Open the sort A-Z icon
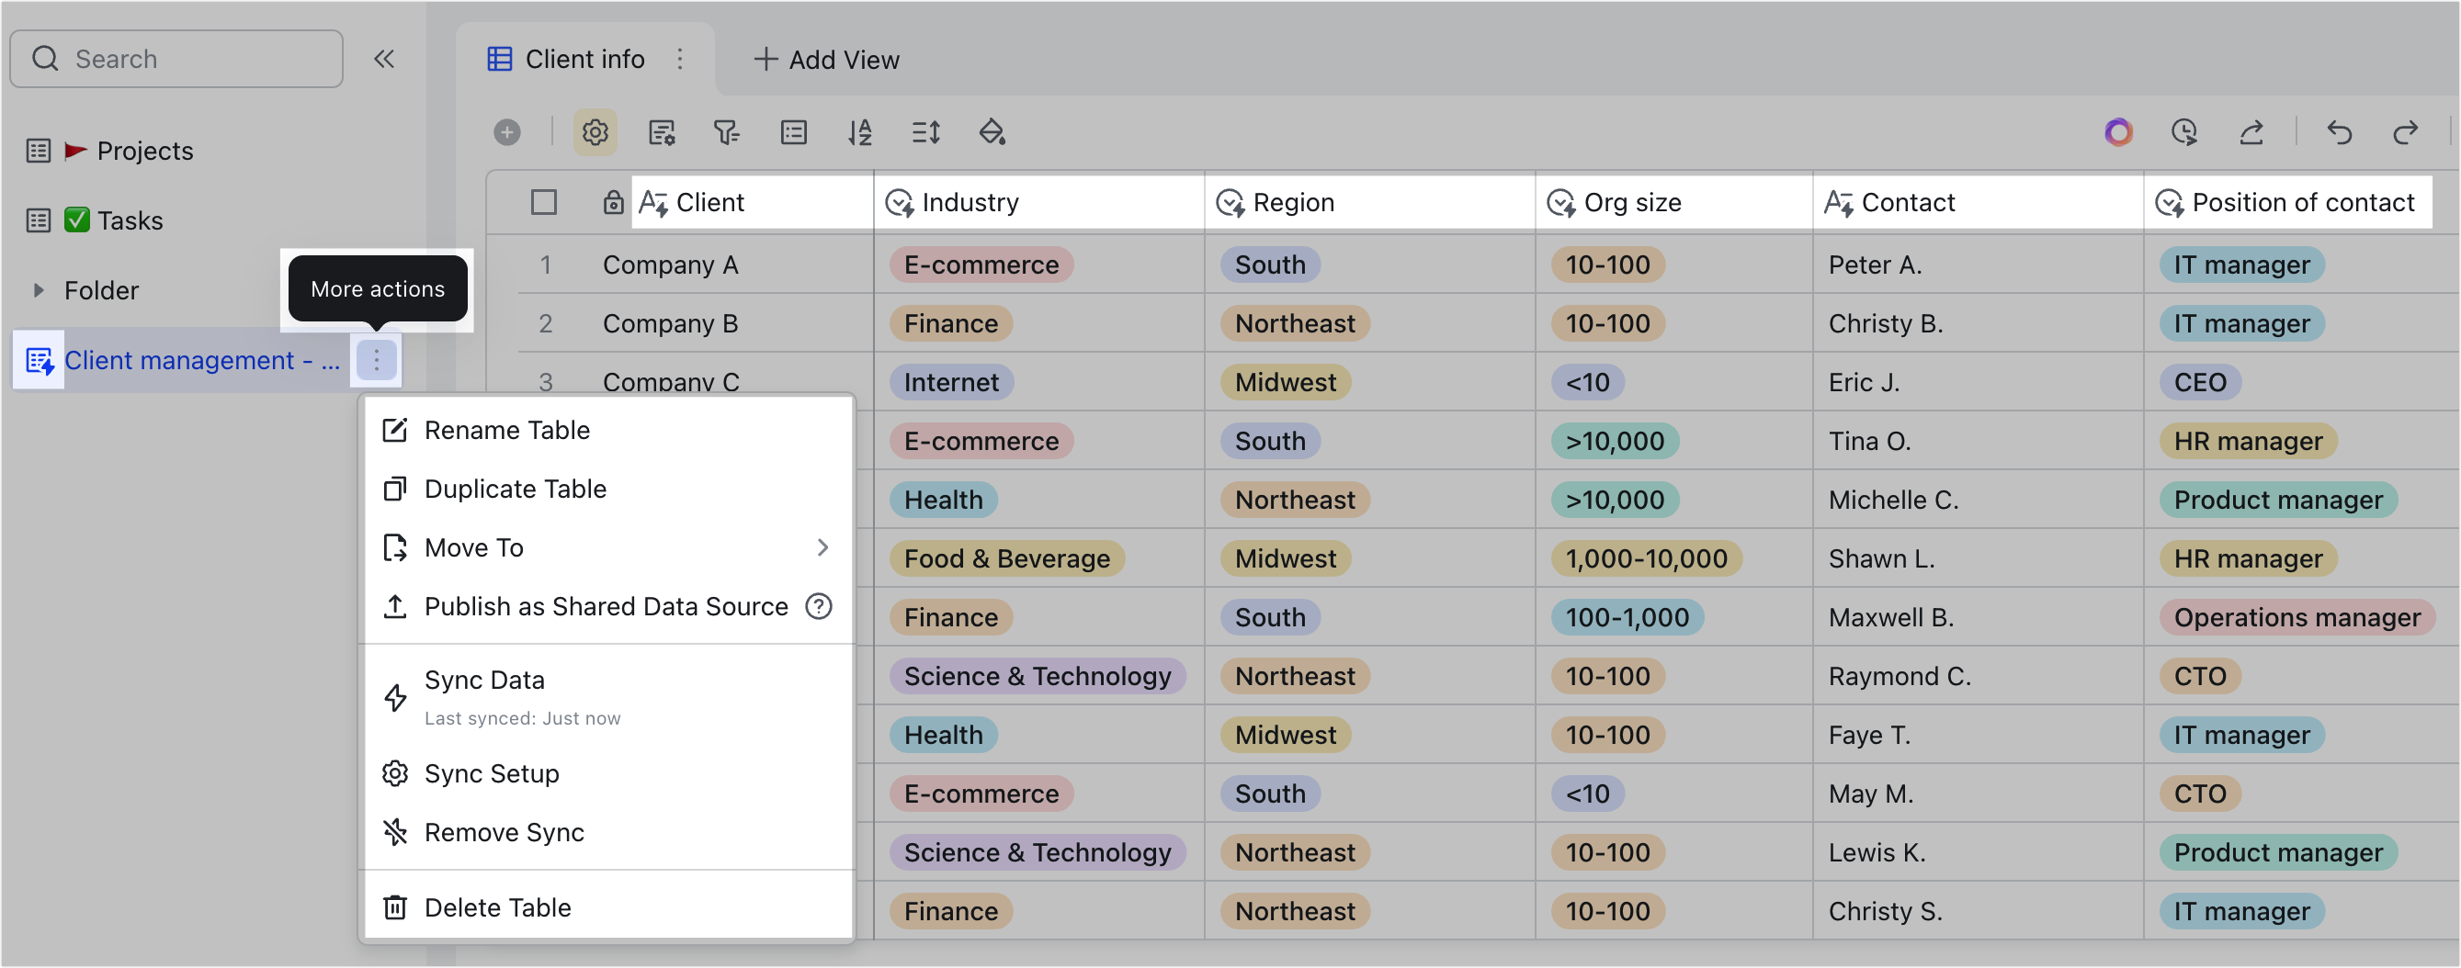 click(x=860, y=132)
